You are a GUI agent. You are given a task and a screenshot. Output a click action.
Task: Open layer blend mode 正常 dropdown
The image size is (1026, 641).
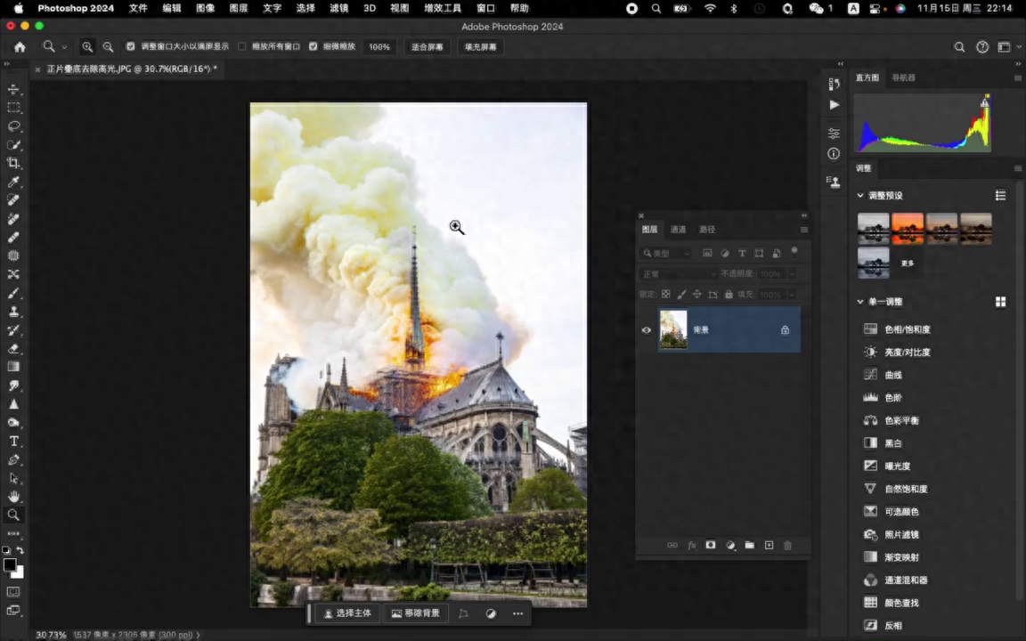tap(678, 274)
